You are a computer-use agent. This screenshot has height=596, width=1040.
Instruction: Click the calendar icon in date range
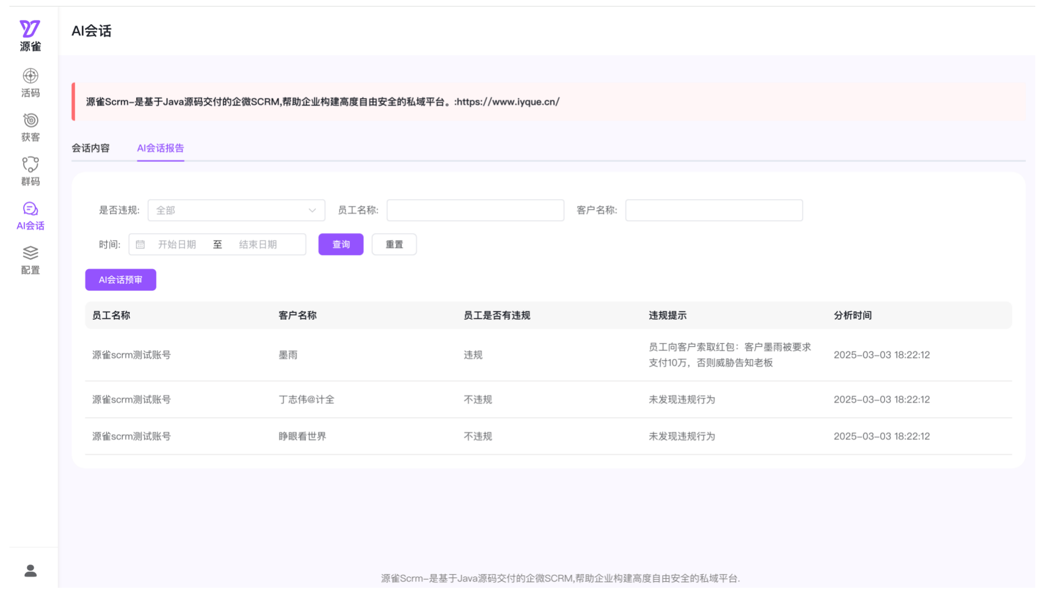pyautogui.click(x=140, y=244)
